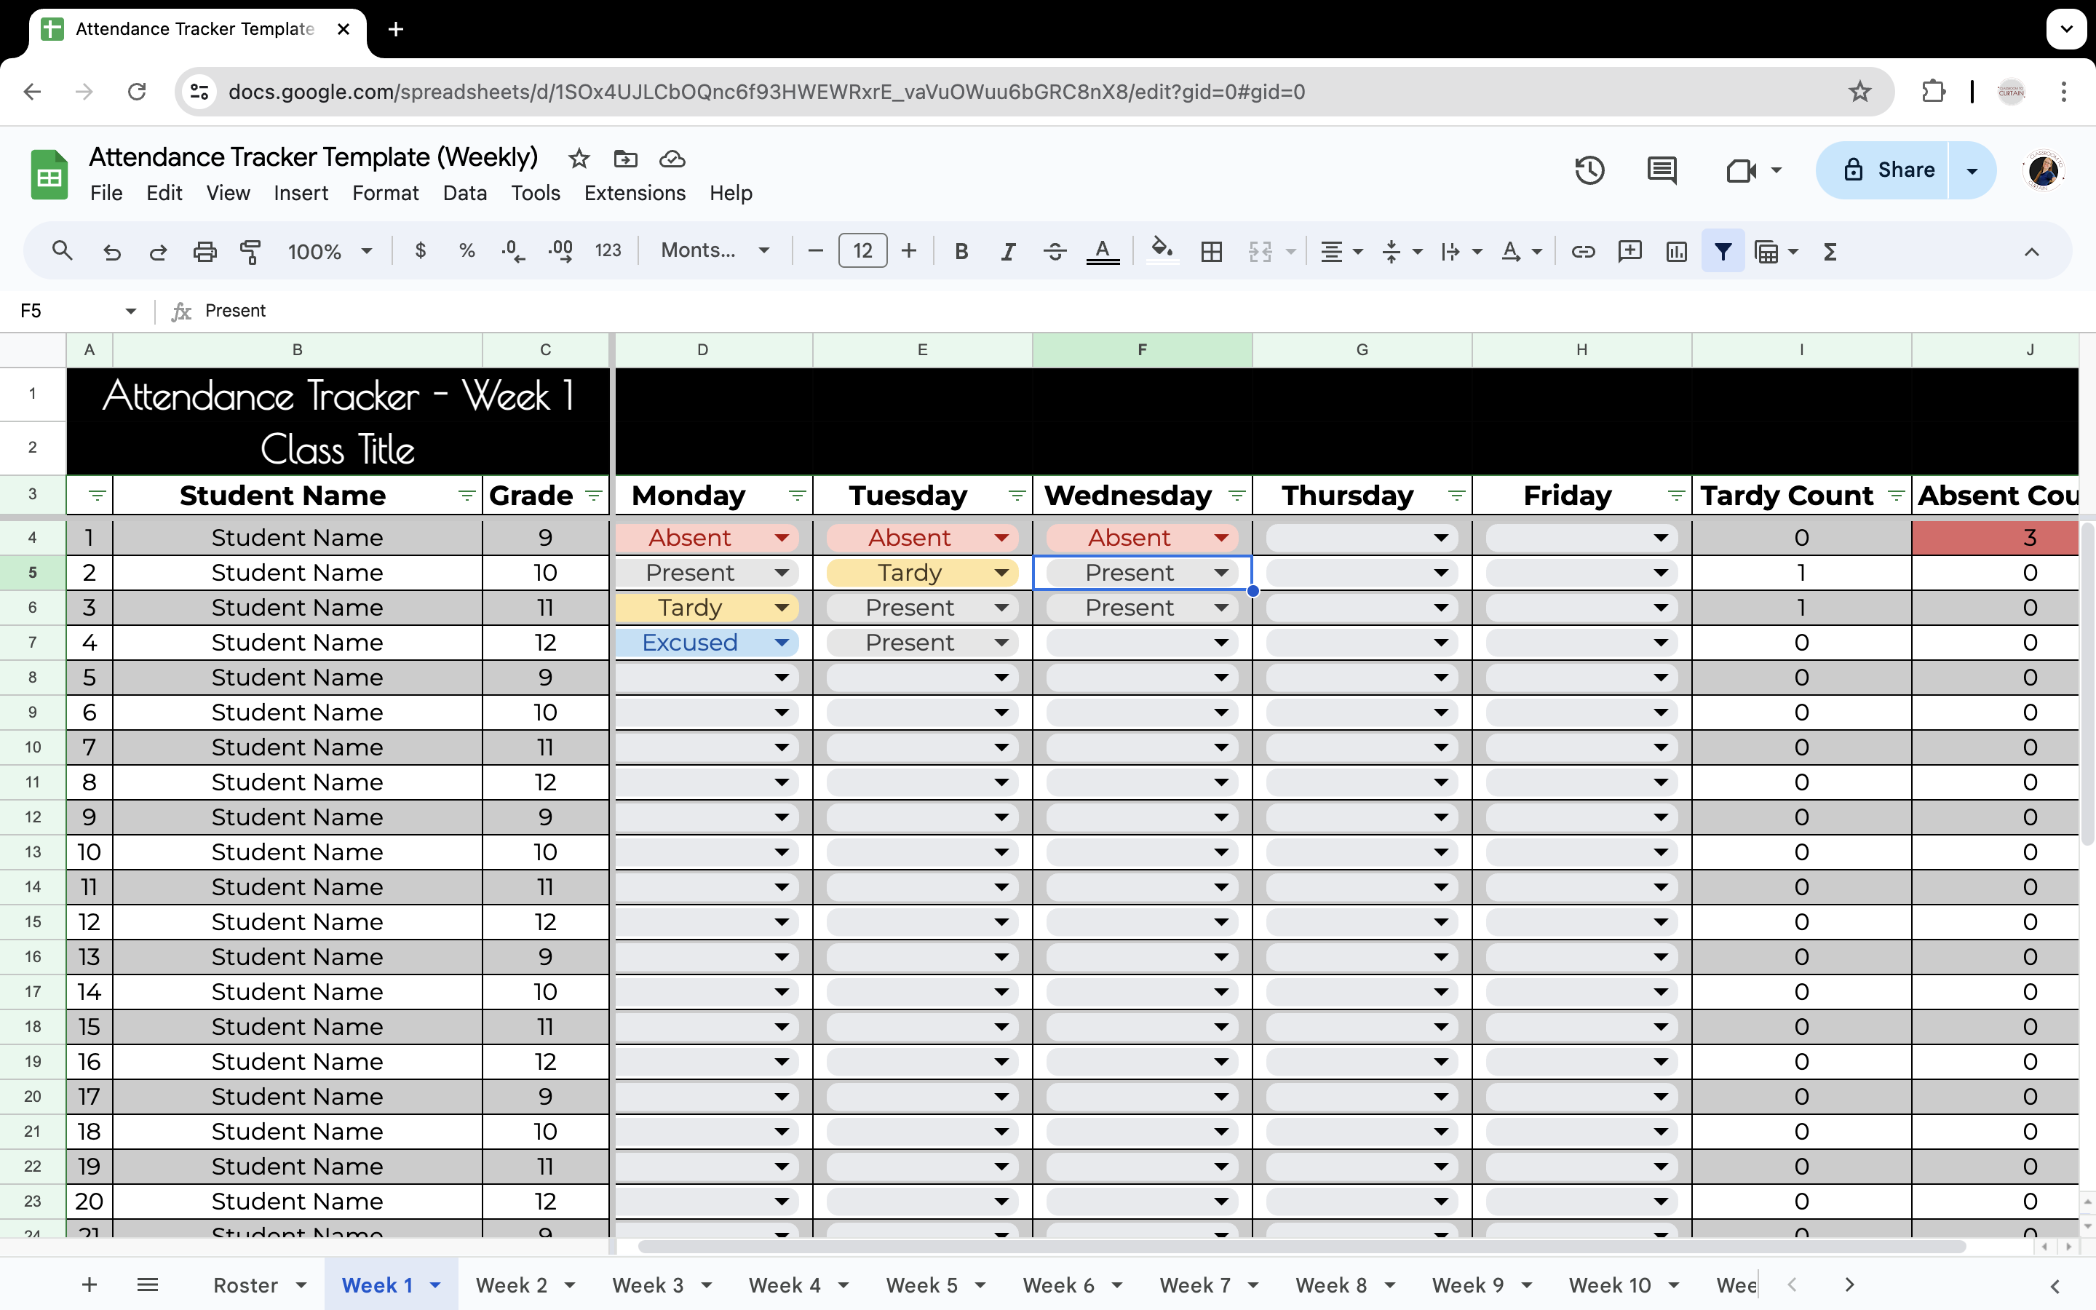Decrease font size with minus button

point(815,251)
